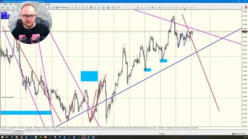This screenshot has height=139, width=248.
Task: Select the Rectangle shape drawing tool
Action: (152, 7)
